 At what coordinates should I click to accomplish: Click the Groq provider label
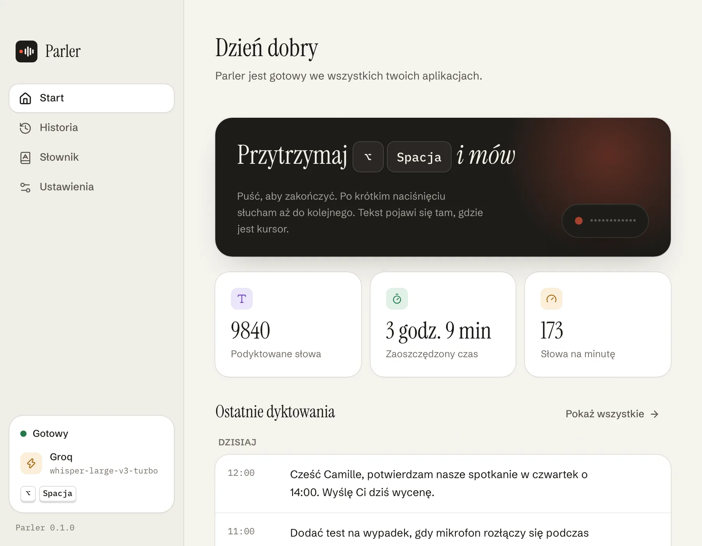click(x=61, y=457)
